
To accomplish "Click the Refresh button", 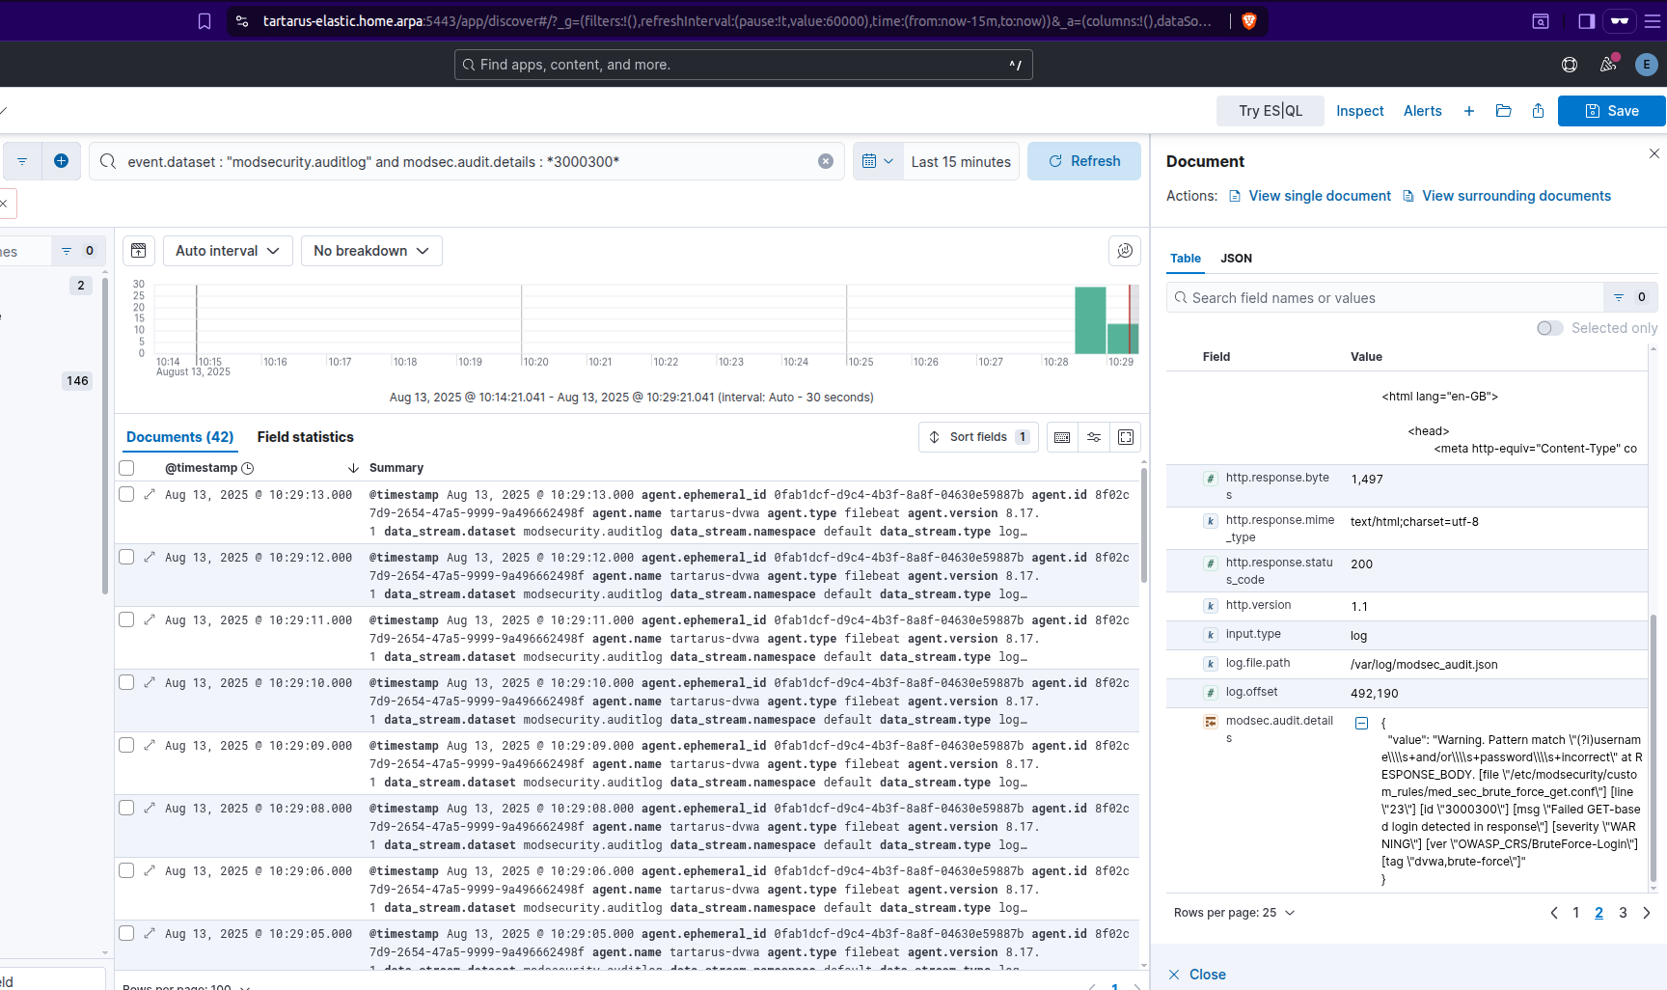I will click(1083, 161).
